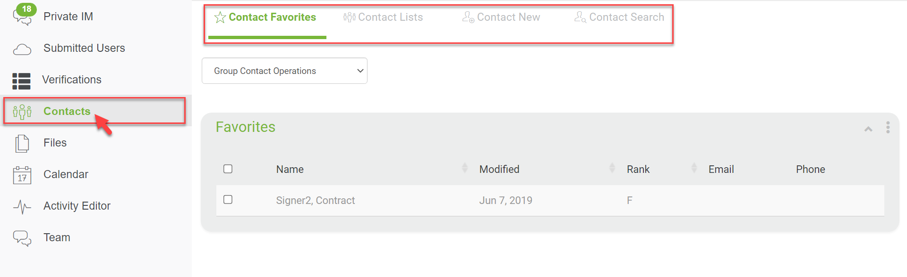The height and width of the screenshot is (277, 907).
Task: Click the Team speech bubbles icon
Action: (x=22, y=238)
